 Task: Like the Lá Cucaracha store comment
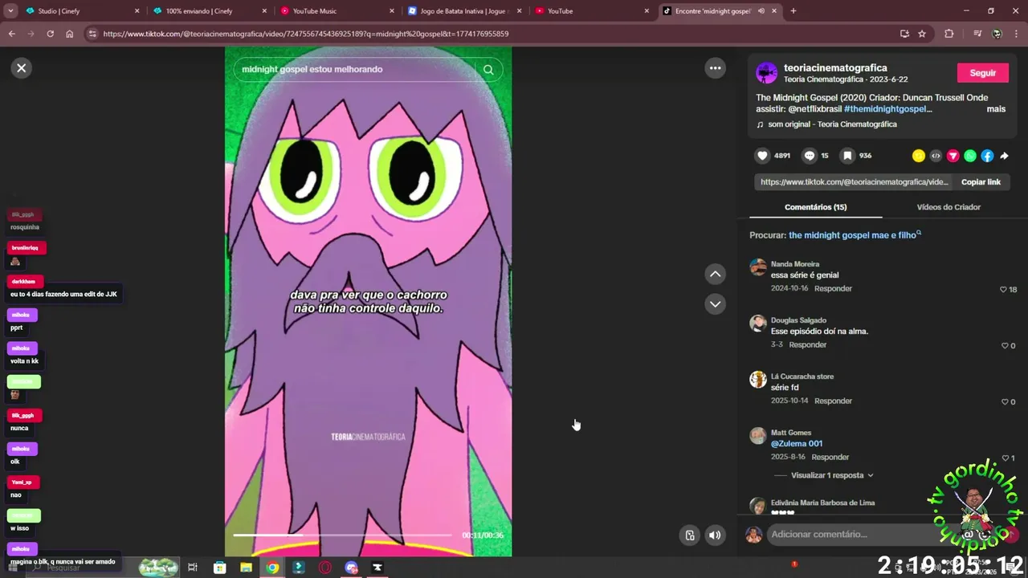(x=1005, y=401)
